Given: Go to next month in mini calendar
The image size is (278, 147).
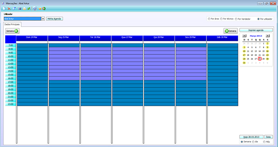Looking at the screenshot, I should [268, 36].
